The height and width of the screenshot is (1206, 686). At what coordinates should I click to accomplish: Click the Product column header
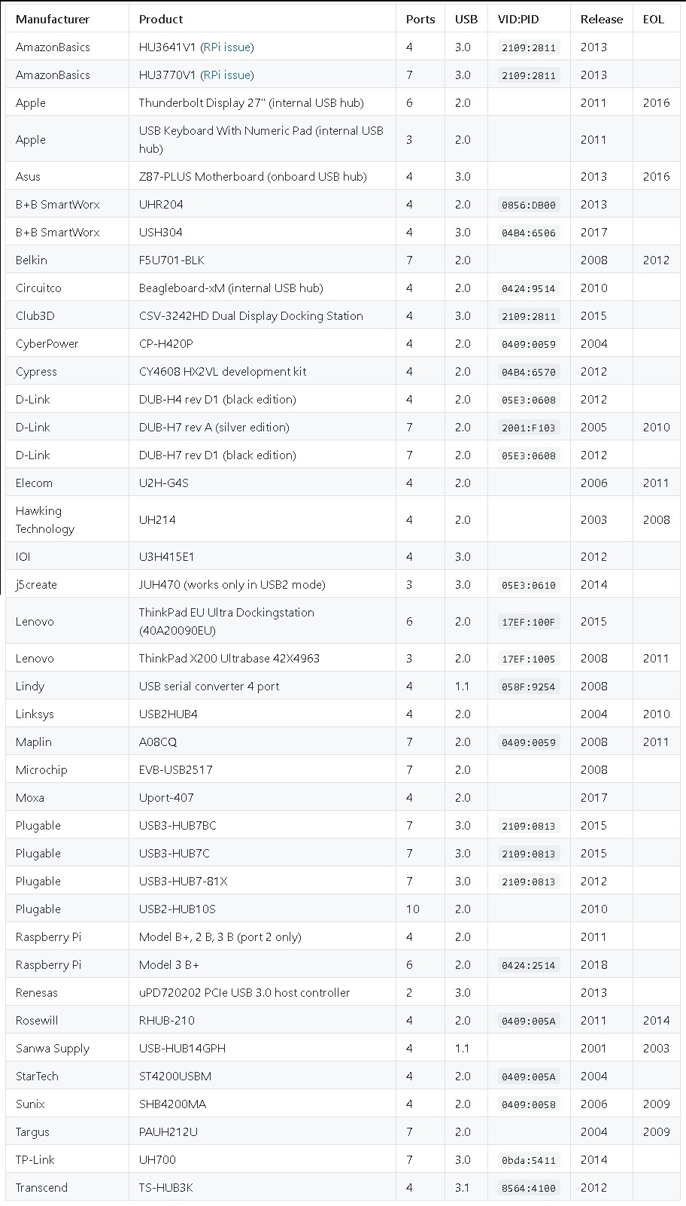161,20
